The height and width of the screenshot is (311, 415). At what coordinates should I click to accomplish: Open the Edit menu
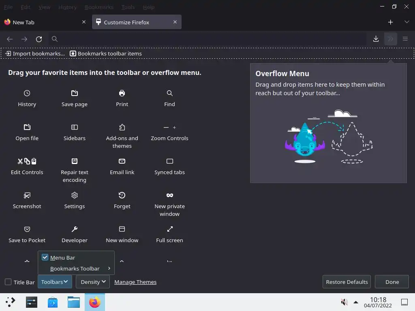click(x=26, y=7)
